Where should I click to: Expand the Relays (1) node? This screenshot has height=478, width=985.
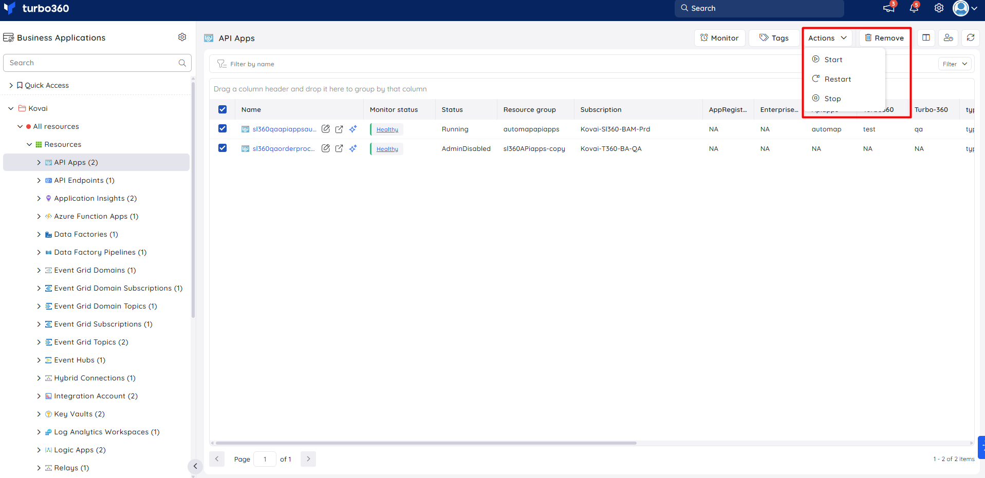(39, 468)
